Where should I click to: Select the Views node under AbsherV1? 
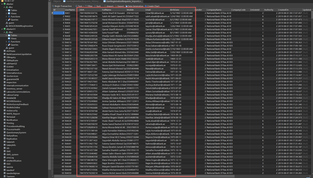(x=14, y=39)
